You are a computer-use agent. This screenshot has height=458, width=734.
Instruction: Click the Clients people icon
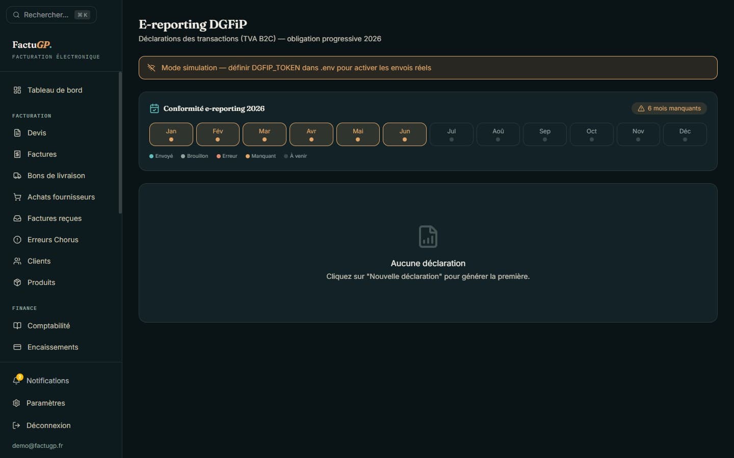click(x=17, y=261)
